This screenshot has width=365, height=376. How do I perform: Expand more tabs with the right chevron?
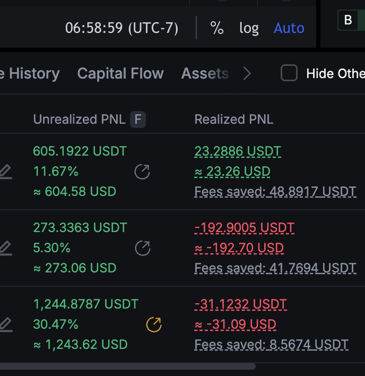(247, 73)
